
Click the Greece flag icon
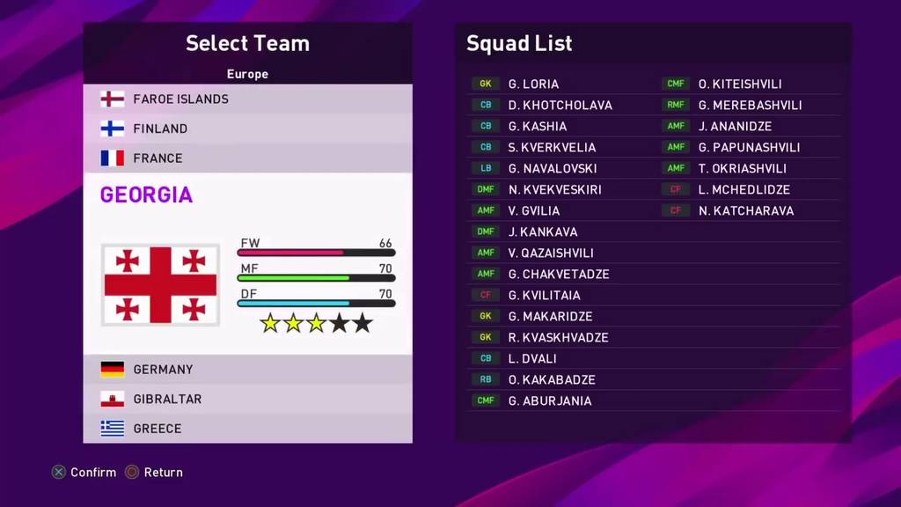[x=112, y=429]
